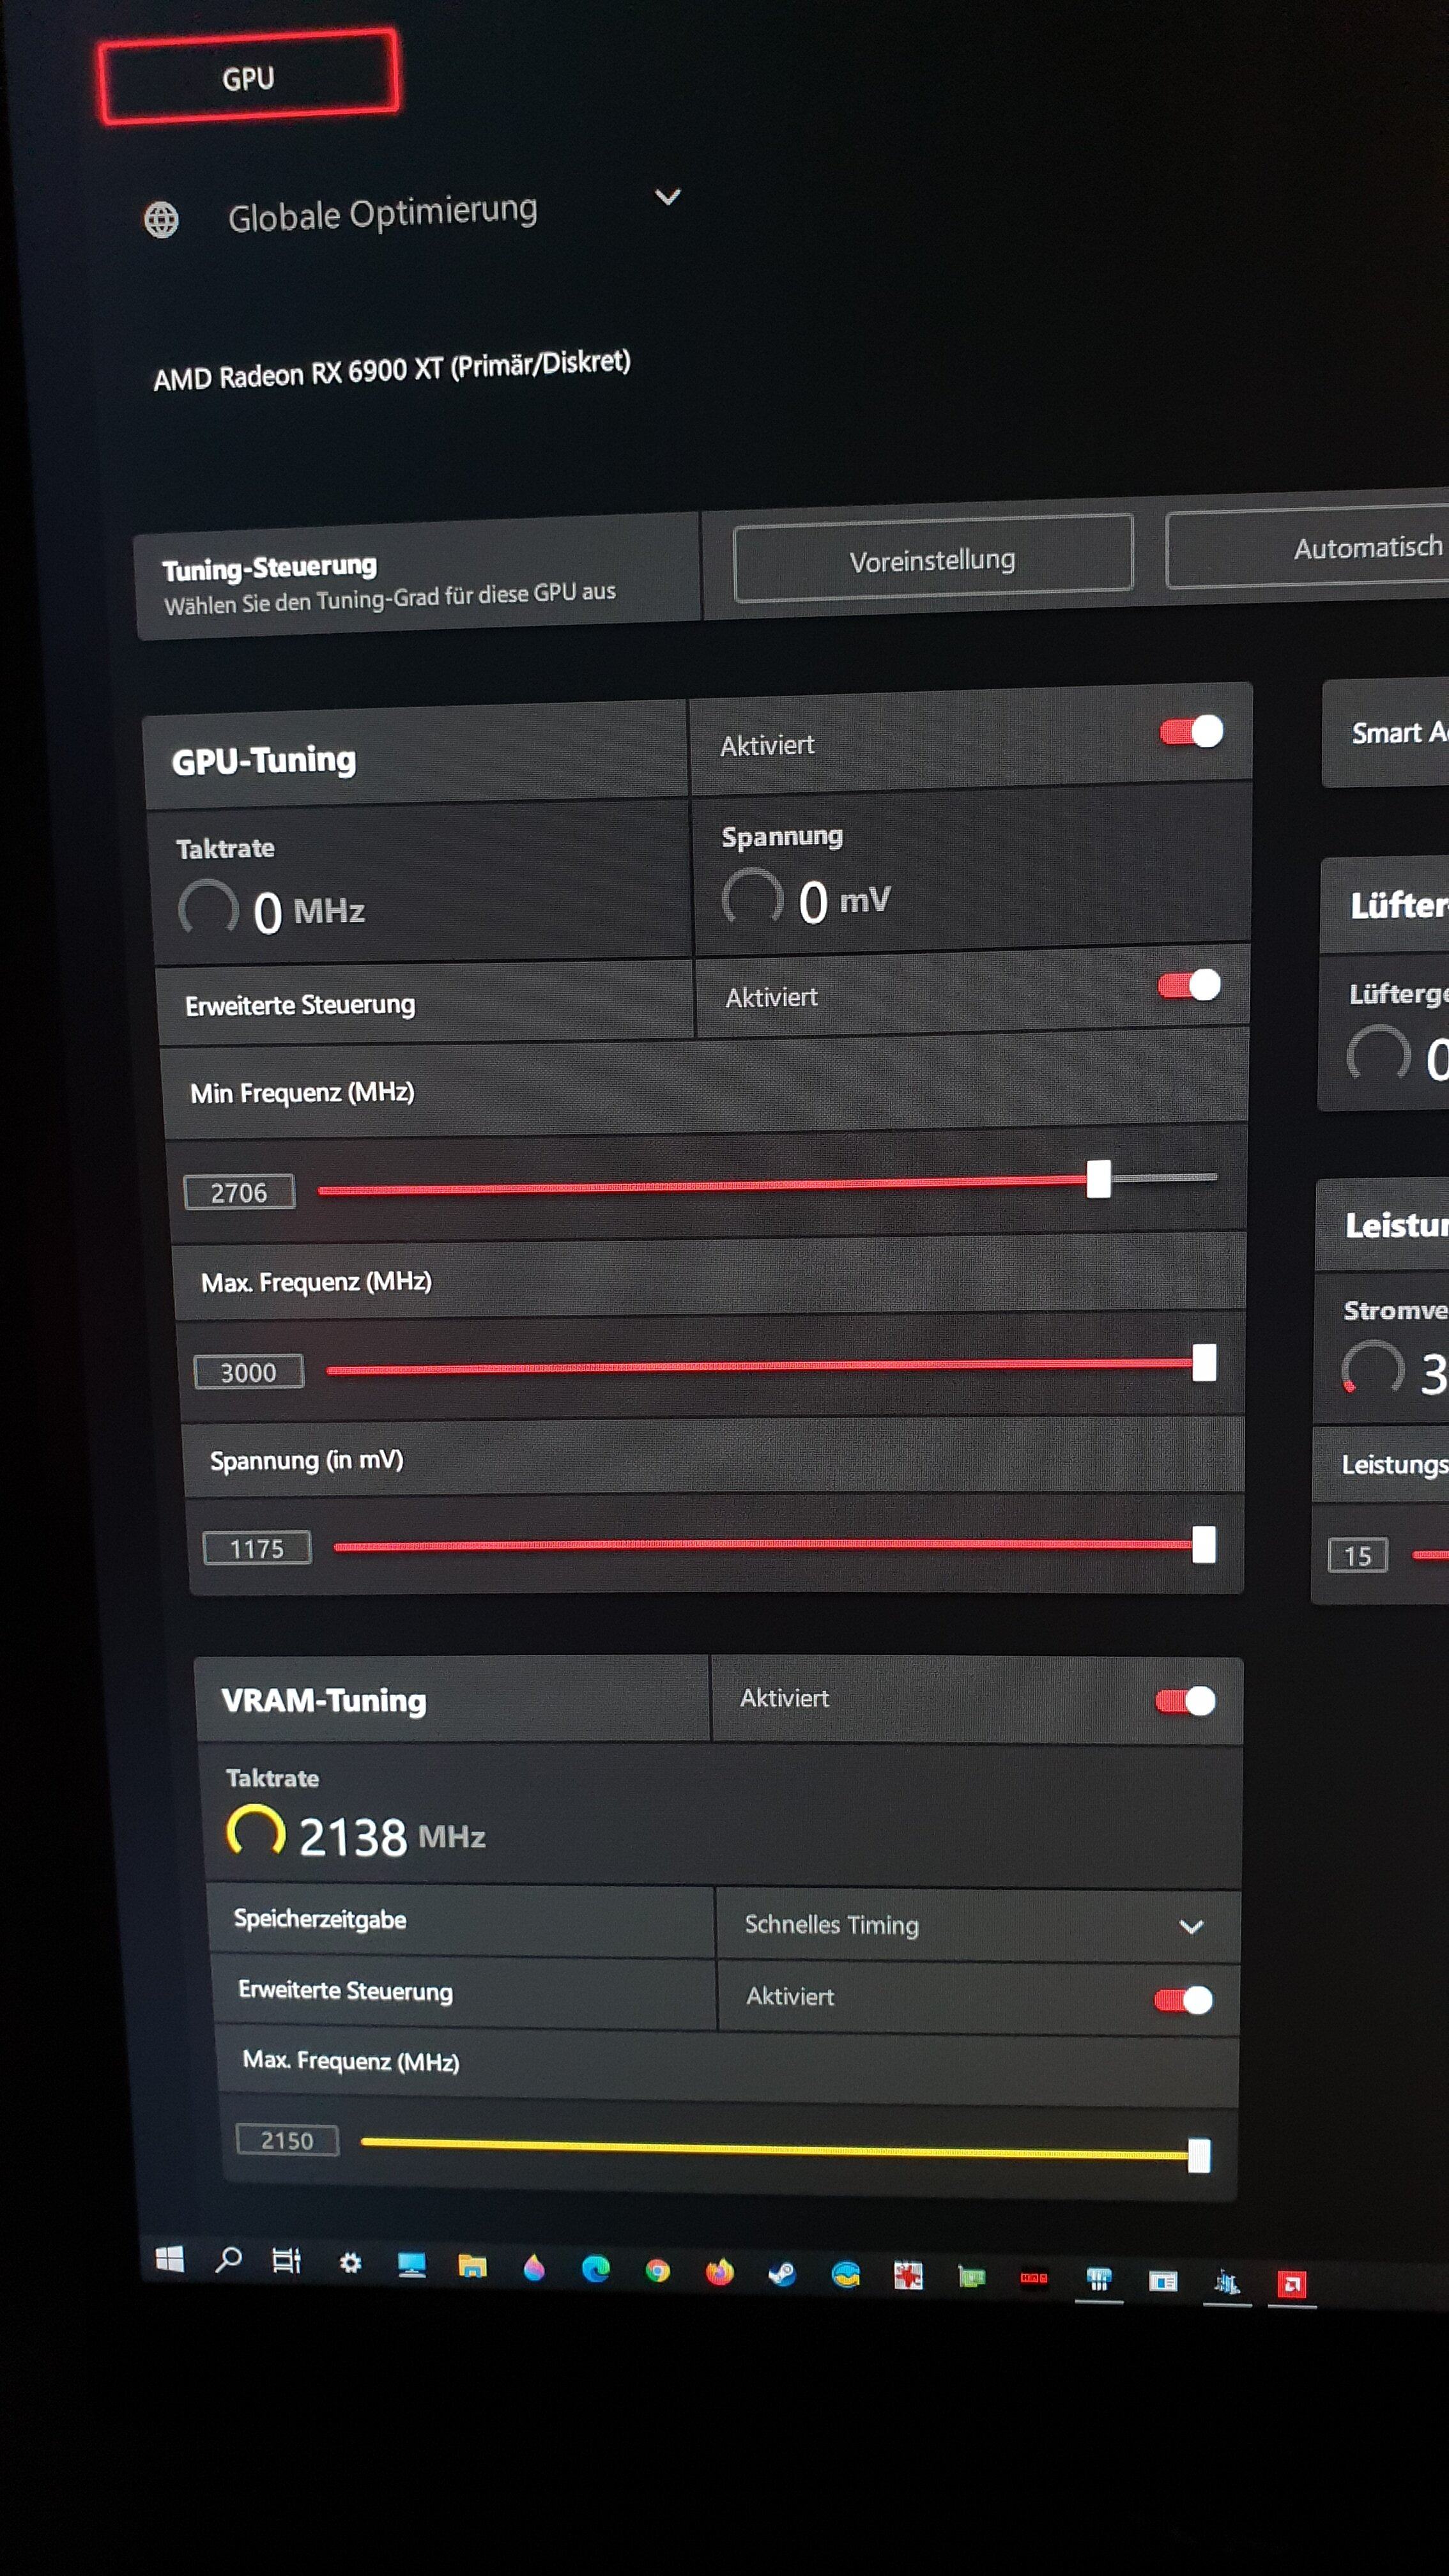The image size is (1449, 2576).
Task: Switch to the white-blue underlined taskbar app
Action: point(1099,2279)
